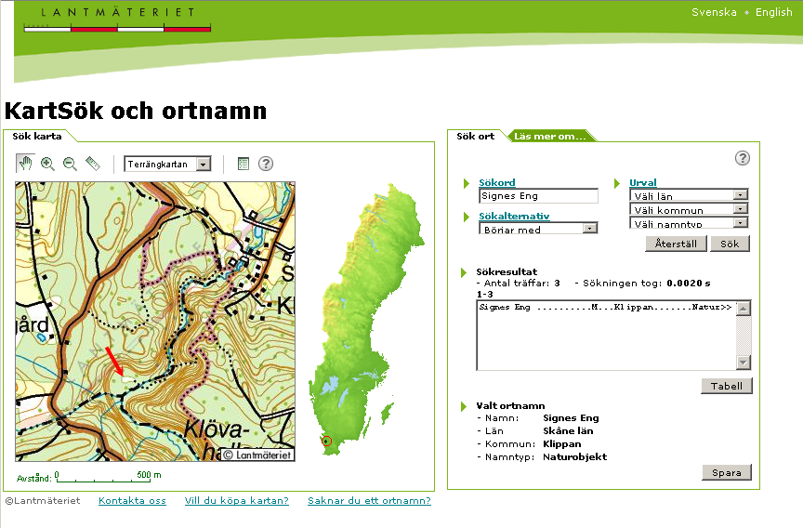
Task: Switch to the Sök ort tab
Action: tap(475, 137)
